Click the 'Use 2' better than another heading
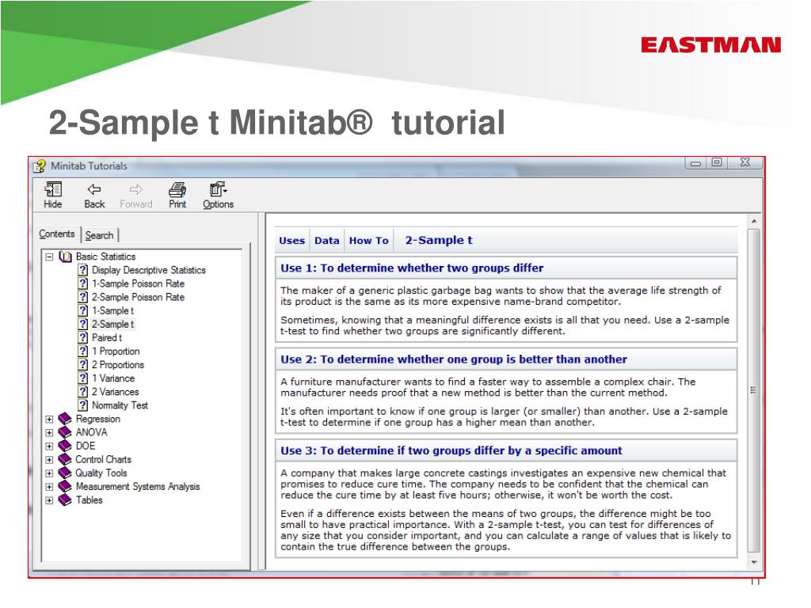Screen dimensions: 811x608 point(454,359)
